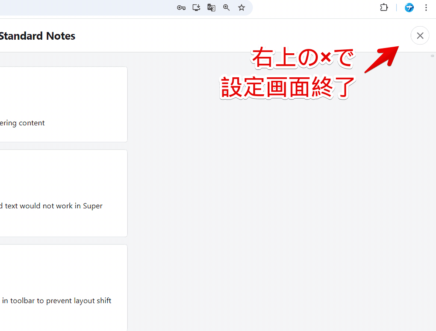Open the zoom magnifier icon
Viewport: 436px width, 331px height.
pos(226,8)
